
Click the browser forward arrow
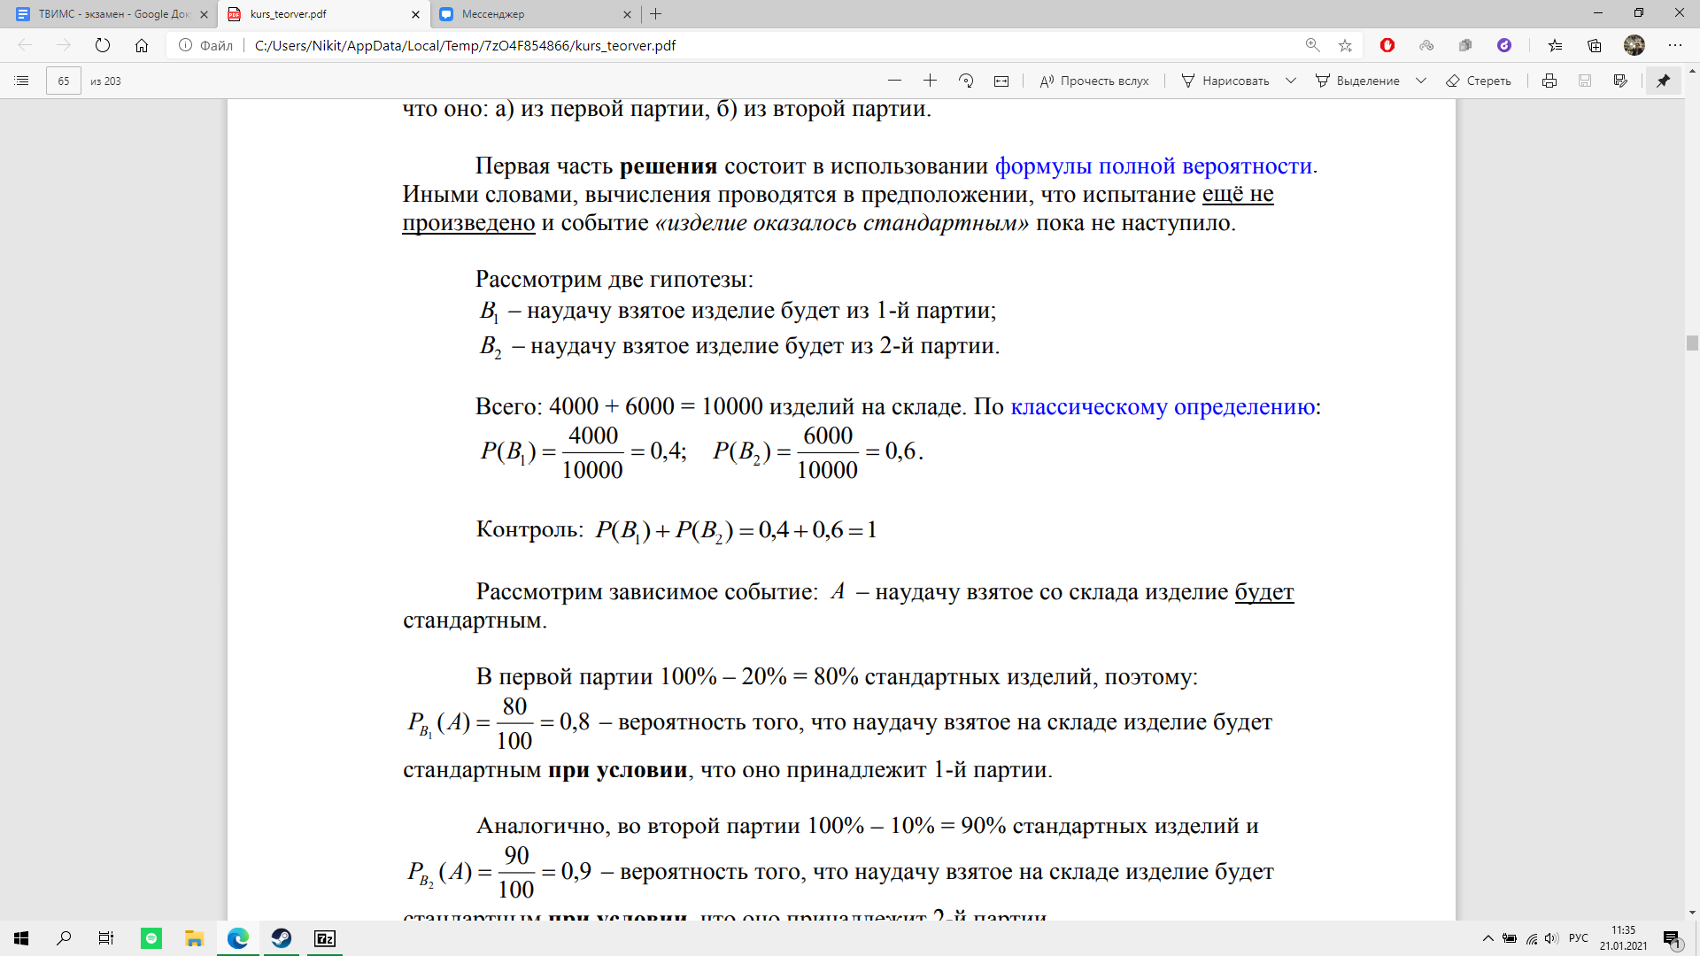(64, 45)
